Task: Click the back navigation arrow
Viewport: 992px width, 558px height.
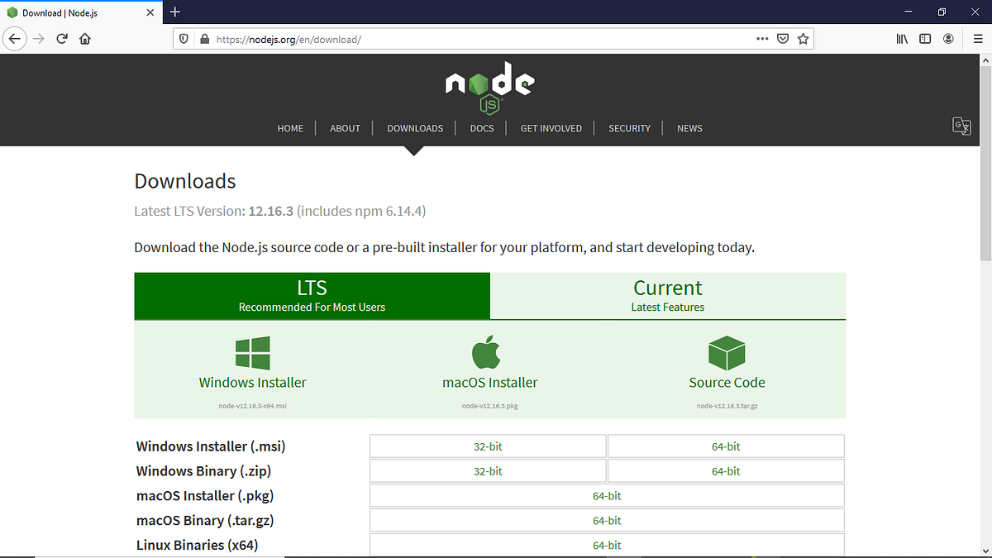Action: (x=14, y=38)
